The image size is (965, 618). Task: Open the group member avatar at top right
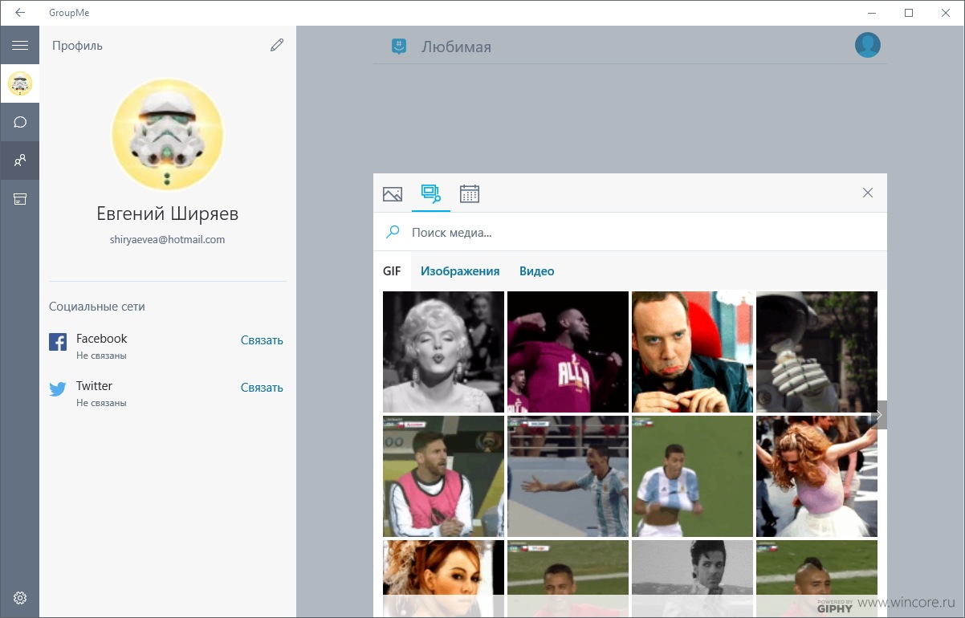tap(868, 45)
